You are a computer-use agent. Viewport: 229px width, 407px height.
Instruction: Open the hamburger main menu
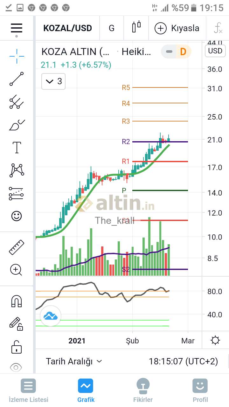(x=17, y=28)
